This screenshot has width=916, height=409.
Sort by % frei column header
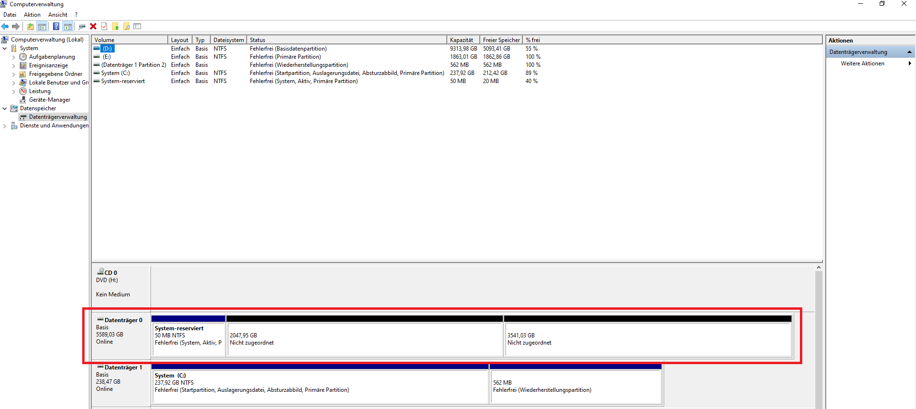tap(533, 40)
